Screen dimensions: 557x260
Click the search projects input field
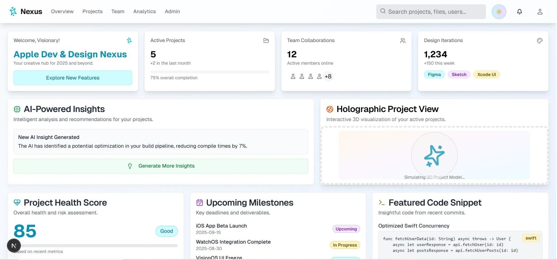click(x=431, y=12)
